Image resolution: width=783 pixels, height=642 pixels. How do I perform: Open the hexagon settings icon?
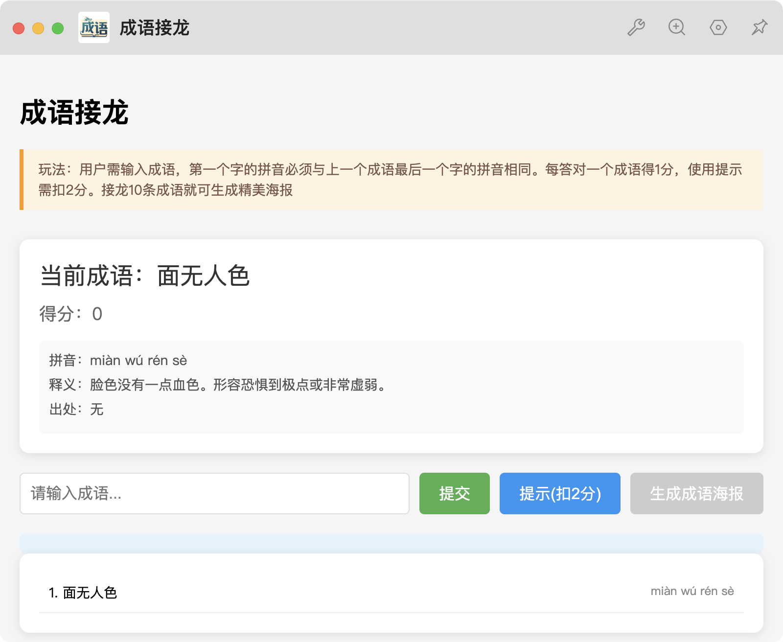718,27
